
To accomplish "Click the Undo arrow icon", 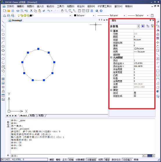I will click(49, 11).
